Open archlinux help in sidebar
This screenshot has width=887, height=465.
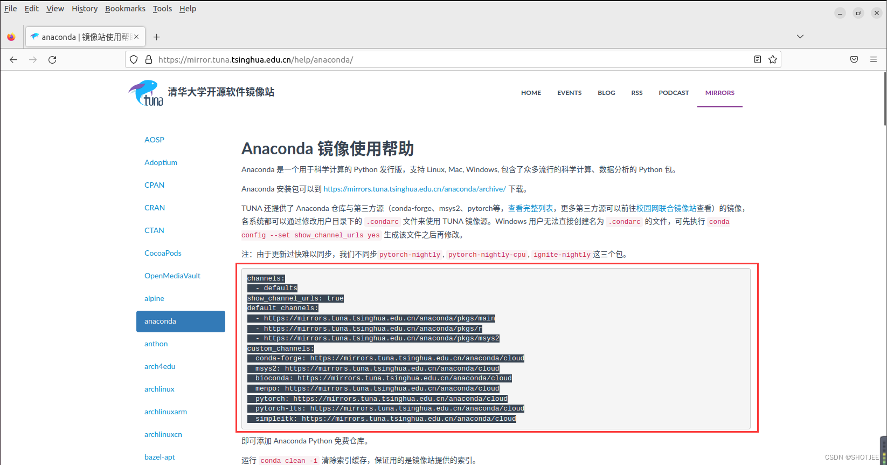tap(160, 389)
